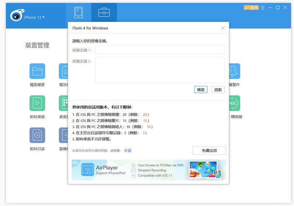Close the iTools 4 for Windows dialog
Screen dimensions: 294x206
point(223,28)
